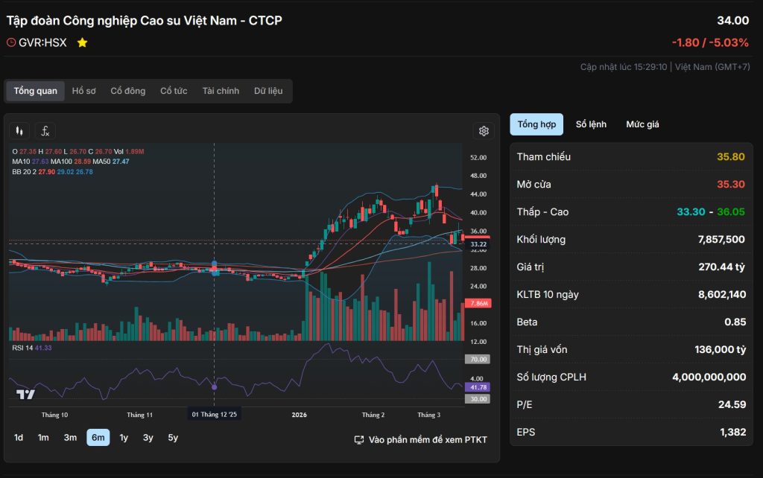Click the clock icon beside GVR:HSX
Screen dimensions: 763x478
pyautogui.click(x=11, y=42)
